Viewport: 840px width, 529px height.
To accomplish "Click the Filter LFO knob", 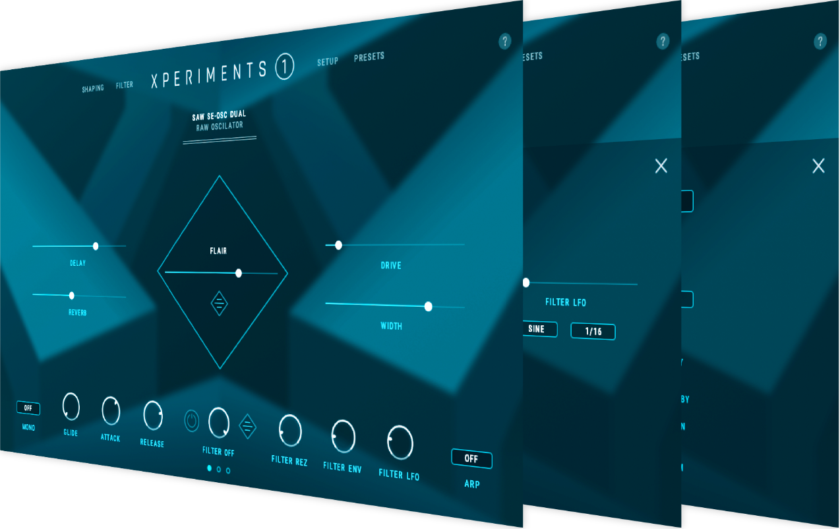I will coord(400,443).
